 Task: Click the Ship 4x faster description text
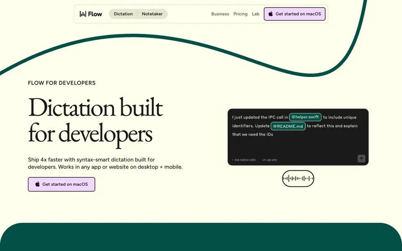(105, 163)
